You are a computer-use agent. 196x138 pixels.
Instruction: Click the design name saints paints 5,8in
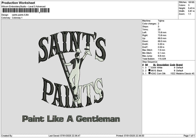point(21,15)
